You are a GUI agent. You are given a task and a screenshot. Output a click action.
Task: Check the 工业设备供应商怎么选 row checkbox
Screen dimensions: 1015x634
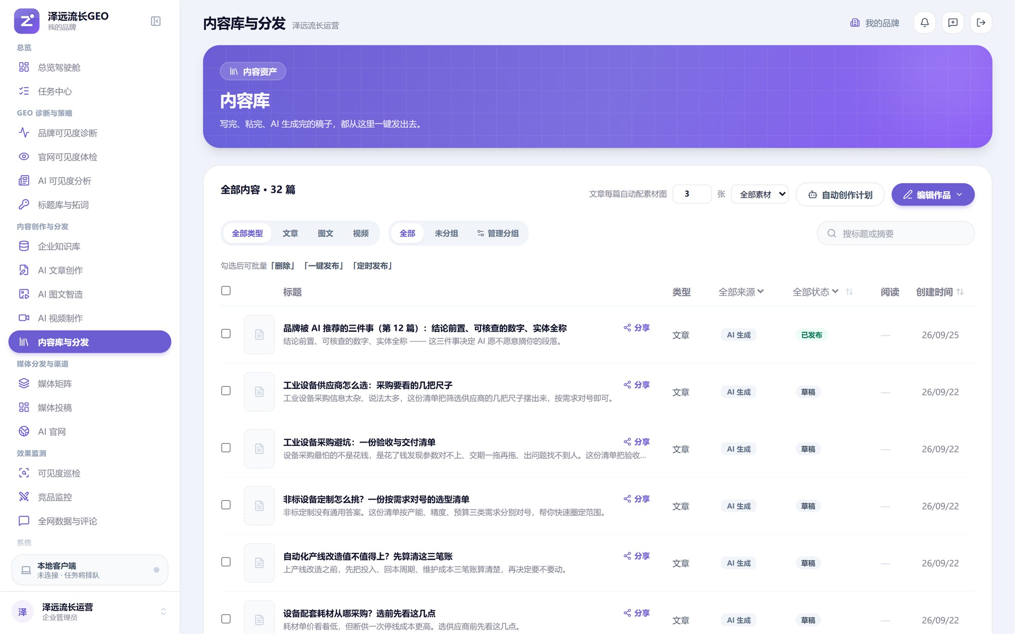tap(226, 391)
